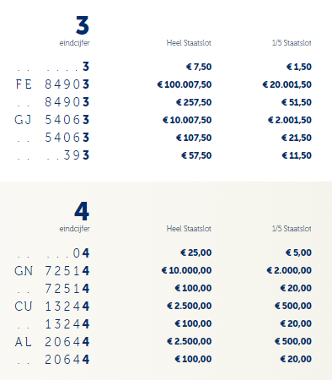The width and height of the screenshot is (332, 380).
Task: Select lot number GN 72514
Action: [52, 271]
